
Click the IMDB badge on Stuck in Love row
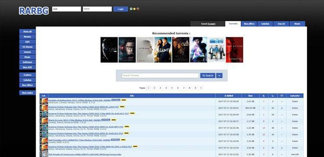tap(114, 120)
